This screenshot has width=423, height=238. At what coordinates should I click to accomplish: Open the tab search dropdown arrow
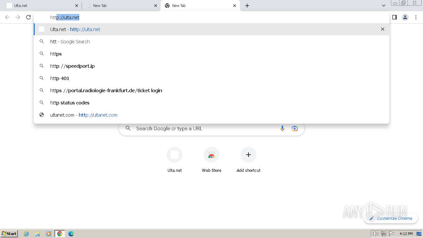[383, 6]
